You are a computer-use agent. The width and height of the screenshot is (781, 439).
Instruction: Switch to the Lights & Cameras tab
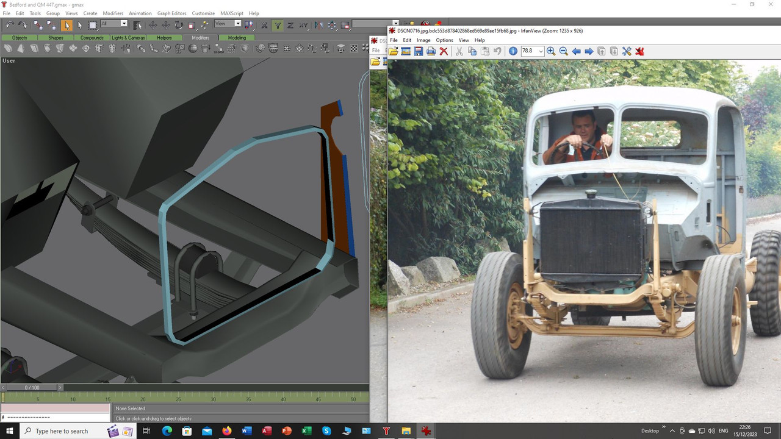pyautogui.click(x=128, y=38)
